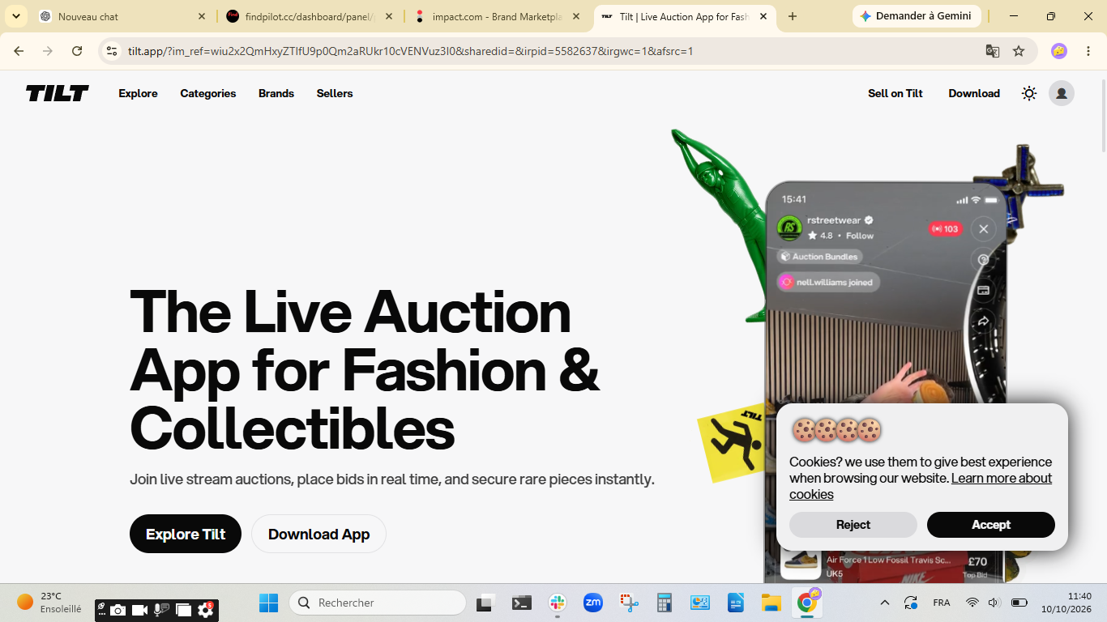Go to the Sellers page
The height and width of the screenshot is (622, 1107).
tap(335, 93)
